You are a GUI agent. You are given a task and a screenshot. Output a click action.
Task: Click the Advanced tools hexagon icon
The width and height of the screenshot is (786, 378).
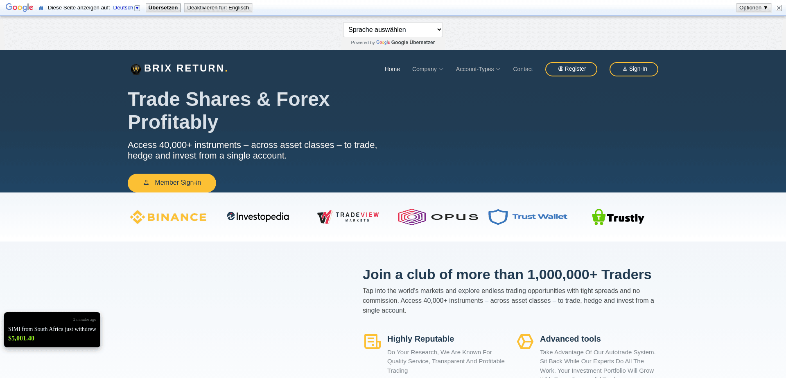[525, 342]
